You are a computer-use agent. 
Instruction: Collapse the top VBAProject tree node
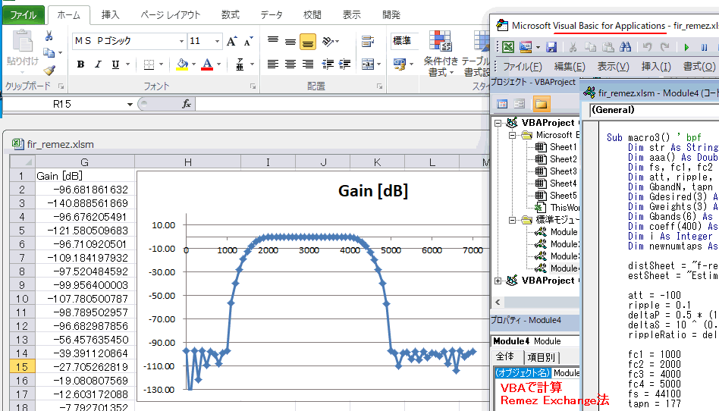(498, 123)
